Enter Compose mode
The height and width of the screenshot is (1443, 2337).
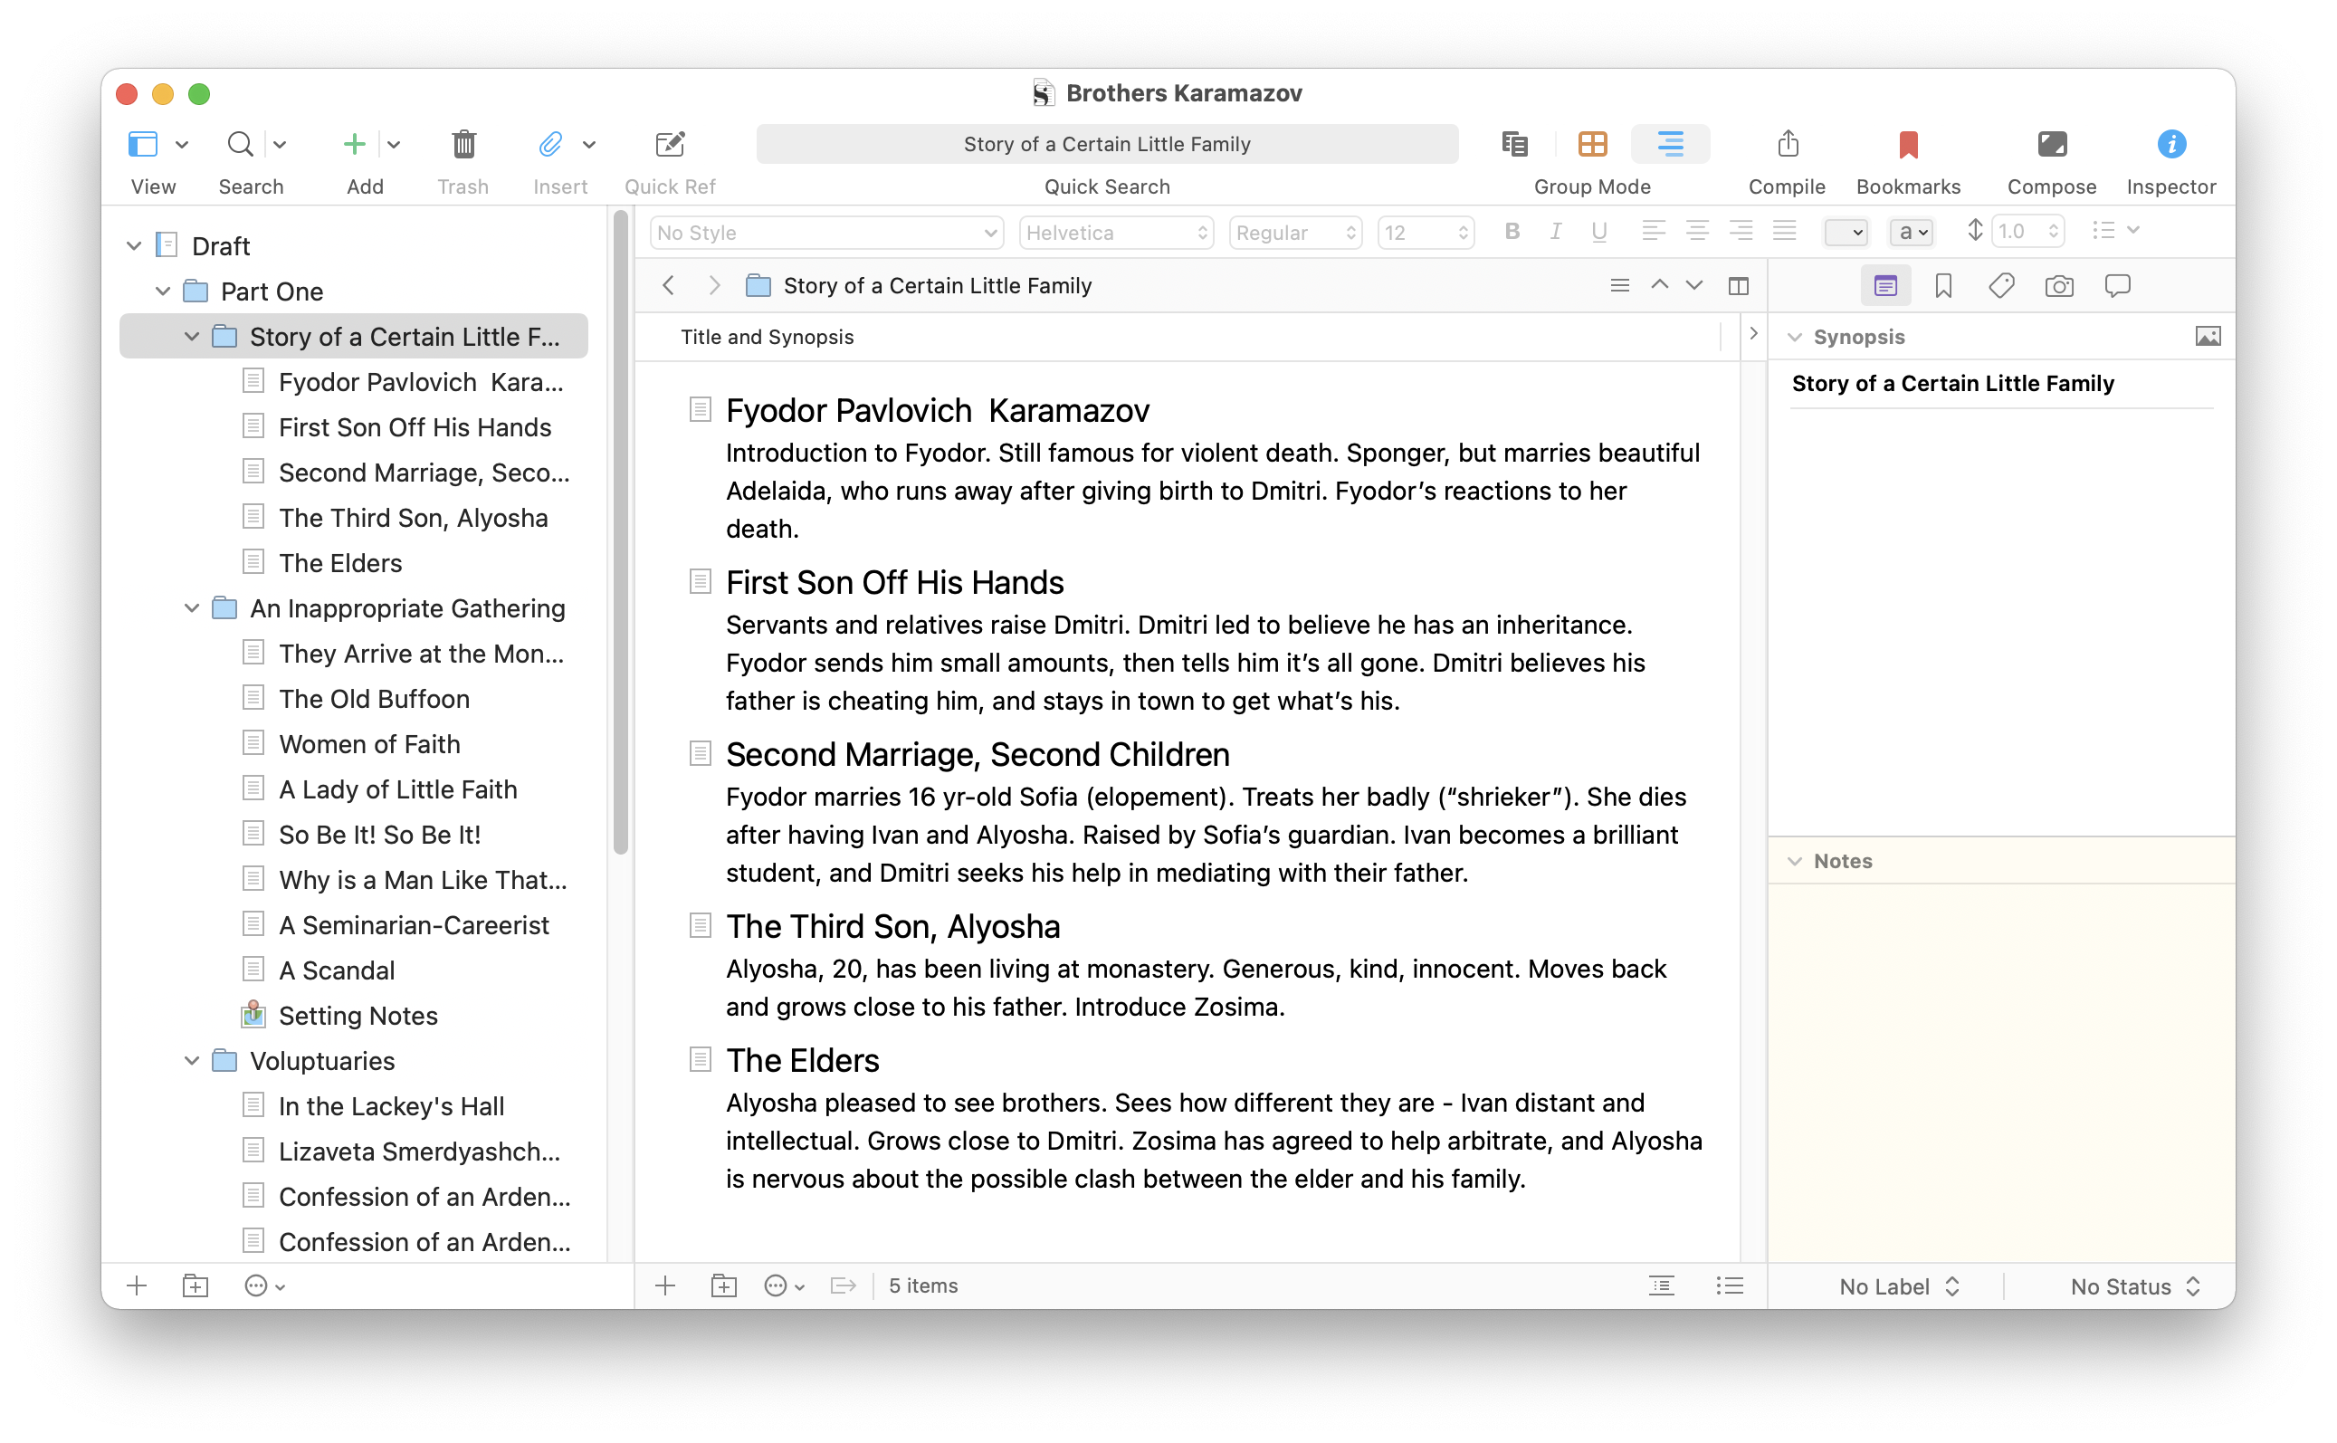pyautogui.click(x=2051, y=144)
